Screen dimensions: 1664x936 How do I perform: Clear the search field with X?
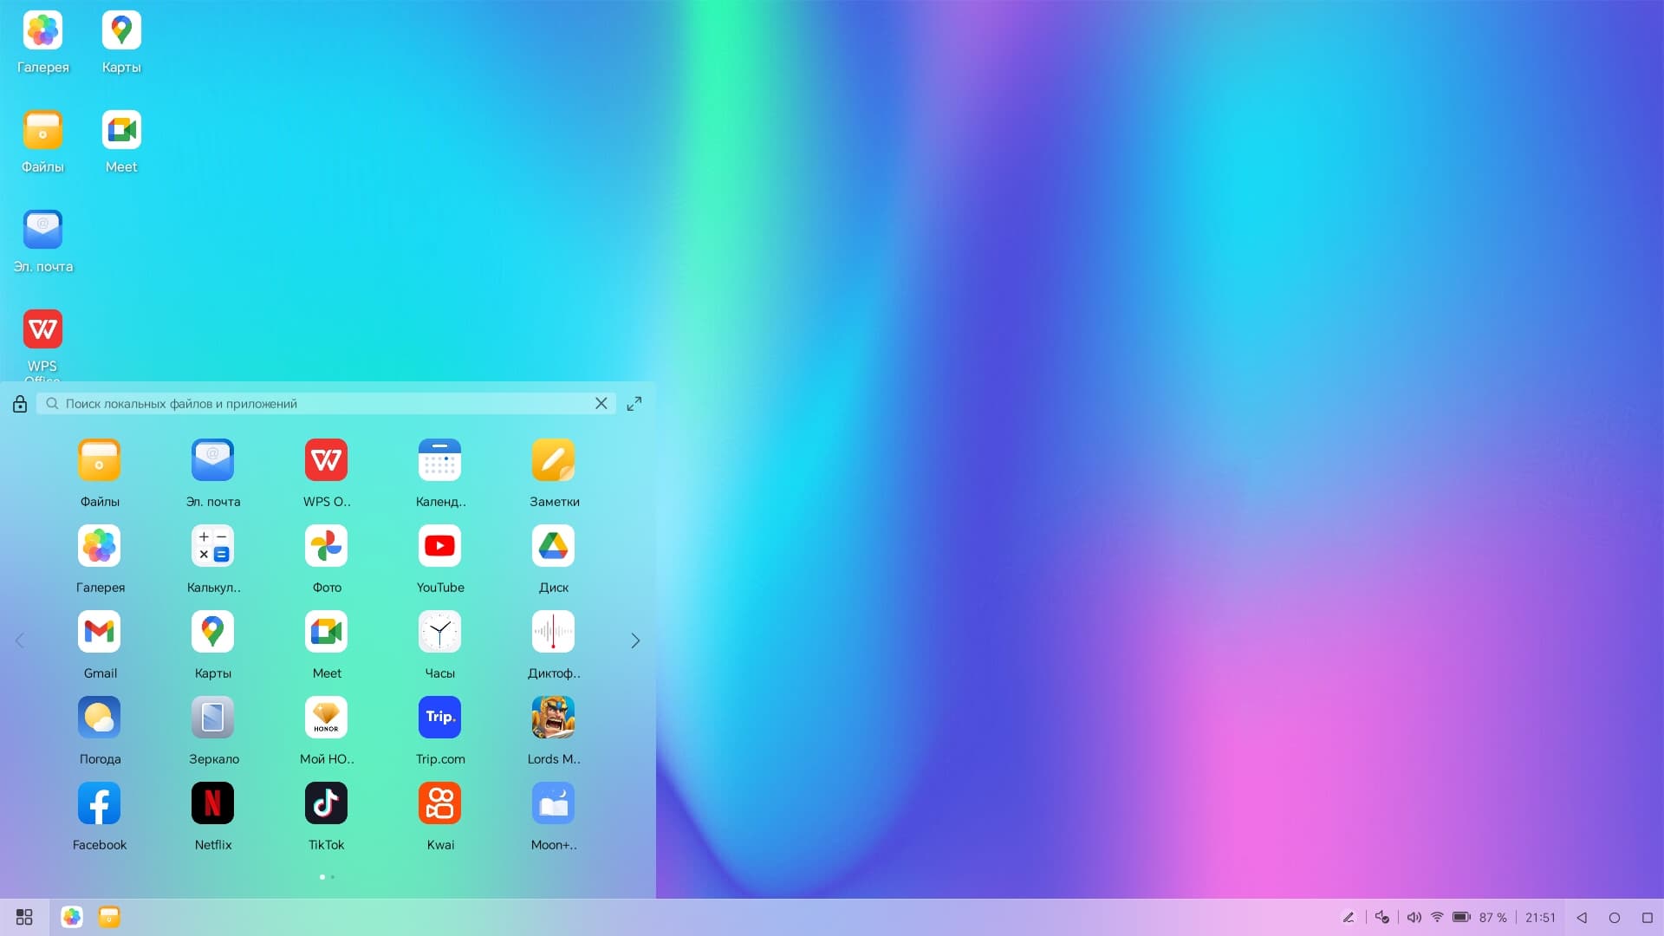(601, 404)
